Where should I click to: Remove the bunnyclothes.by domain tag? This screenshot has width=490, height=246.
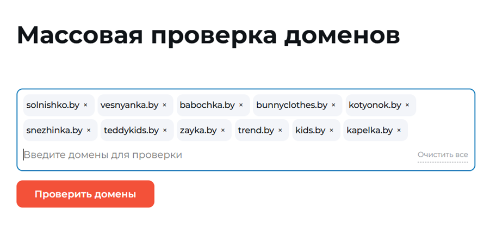coord(333,106)
